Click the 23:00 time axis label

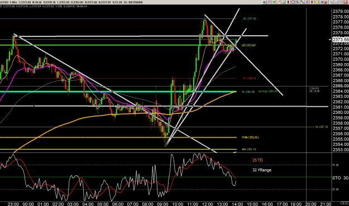coord(13,204)
